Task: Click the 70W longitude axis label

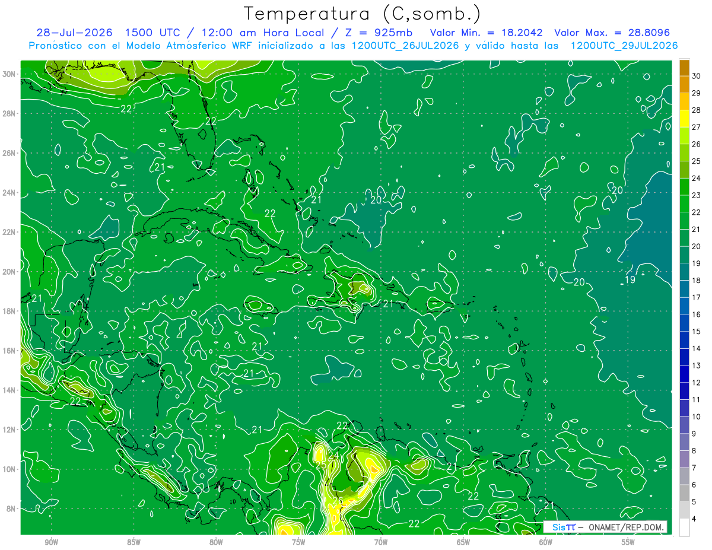Action: [381, 542]
